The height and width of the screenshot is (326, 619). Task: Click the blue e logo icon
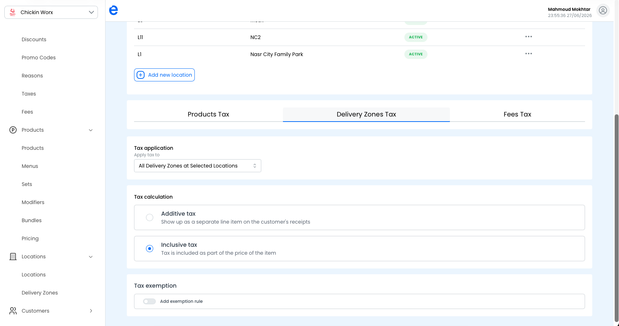click(x=113, y=10)
